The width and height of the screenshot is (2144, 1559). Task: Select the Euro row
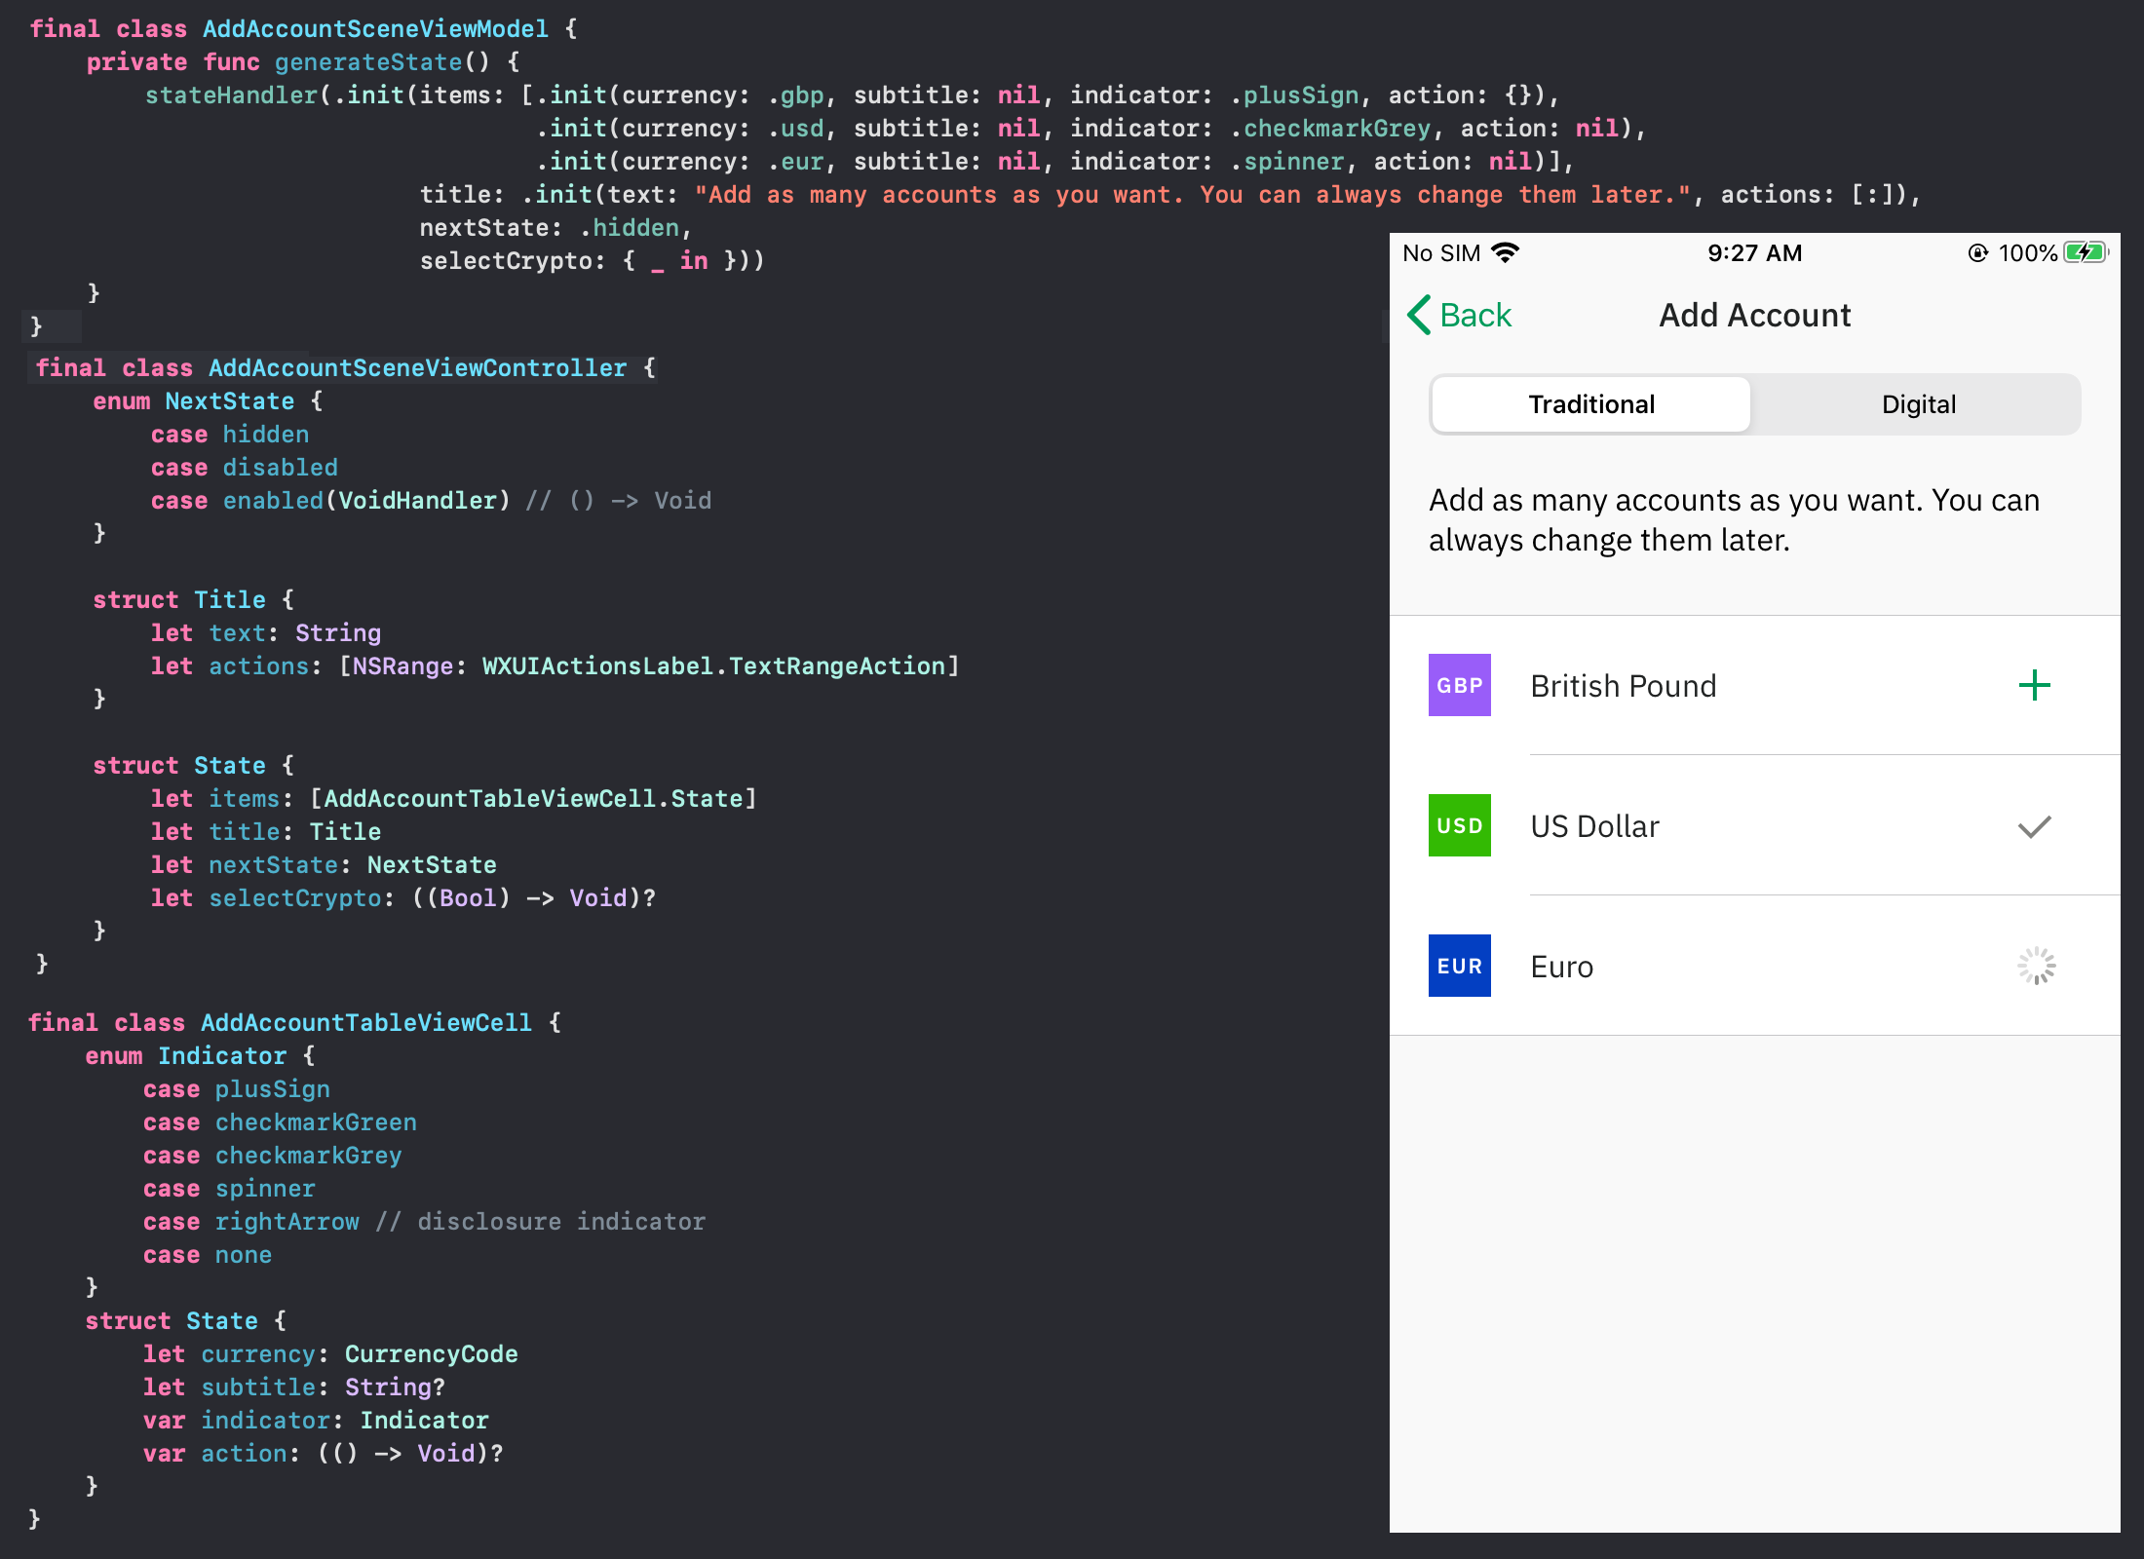coord(1562,967)
